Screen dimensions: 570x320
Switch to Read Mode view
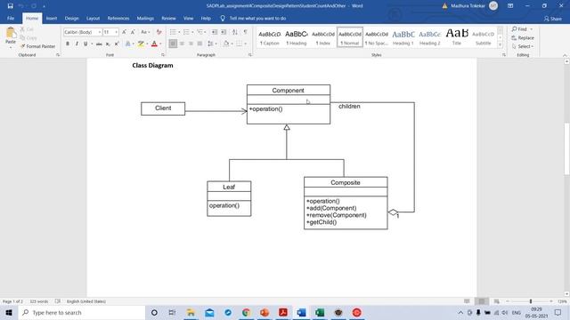pyautogui.click(x=467, y=301)
